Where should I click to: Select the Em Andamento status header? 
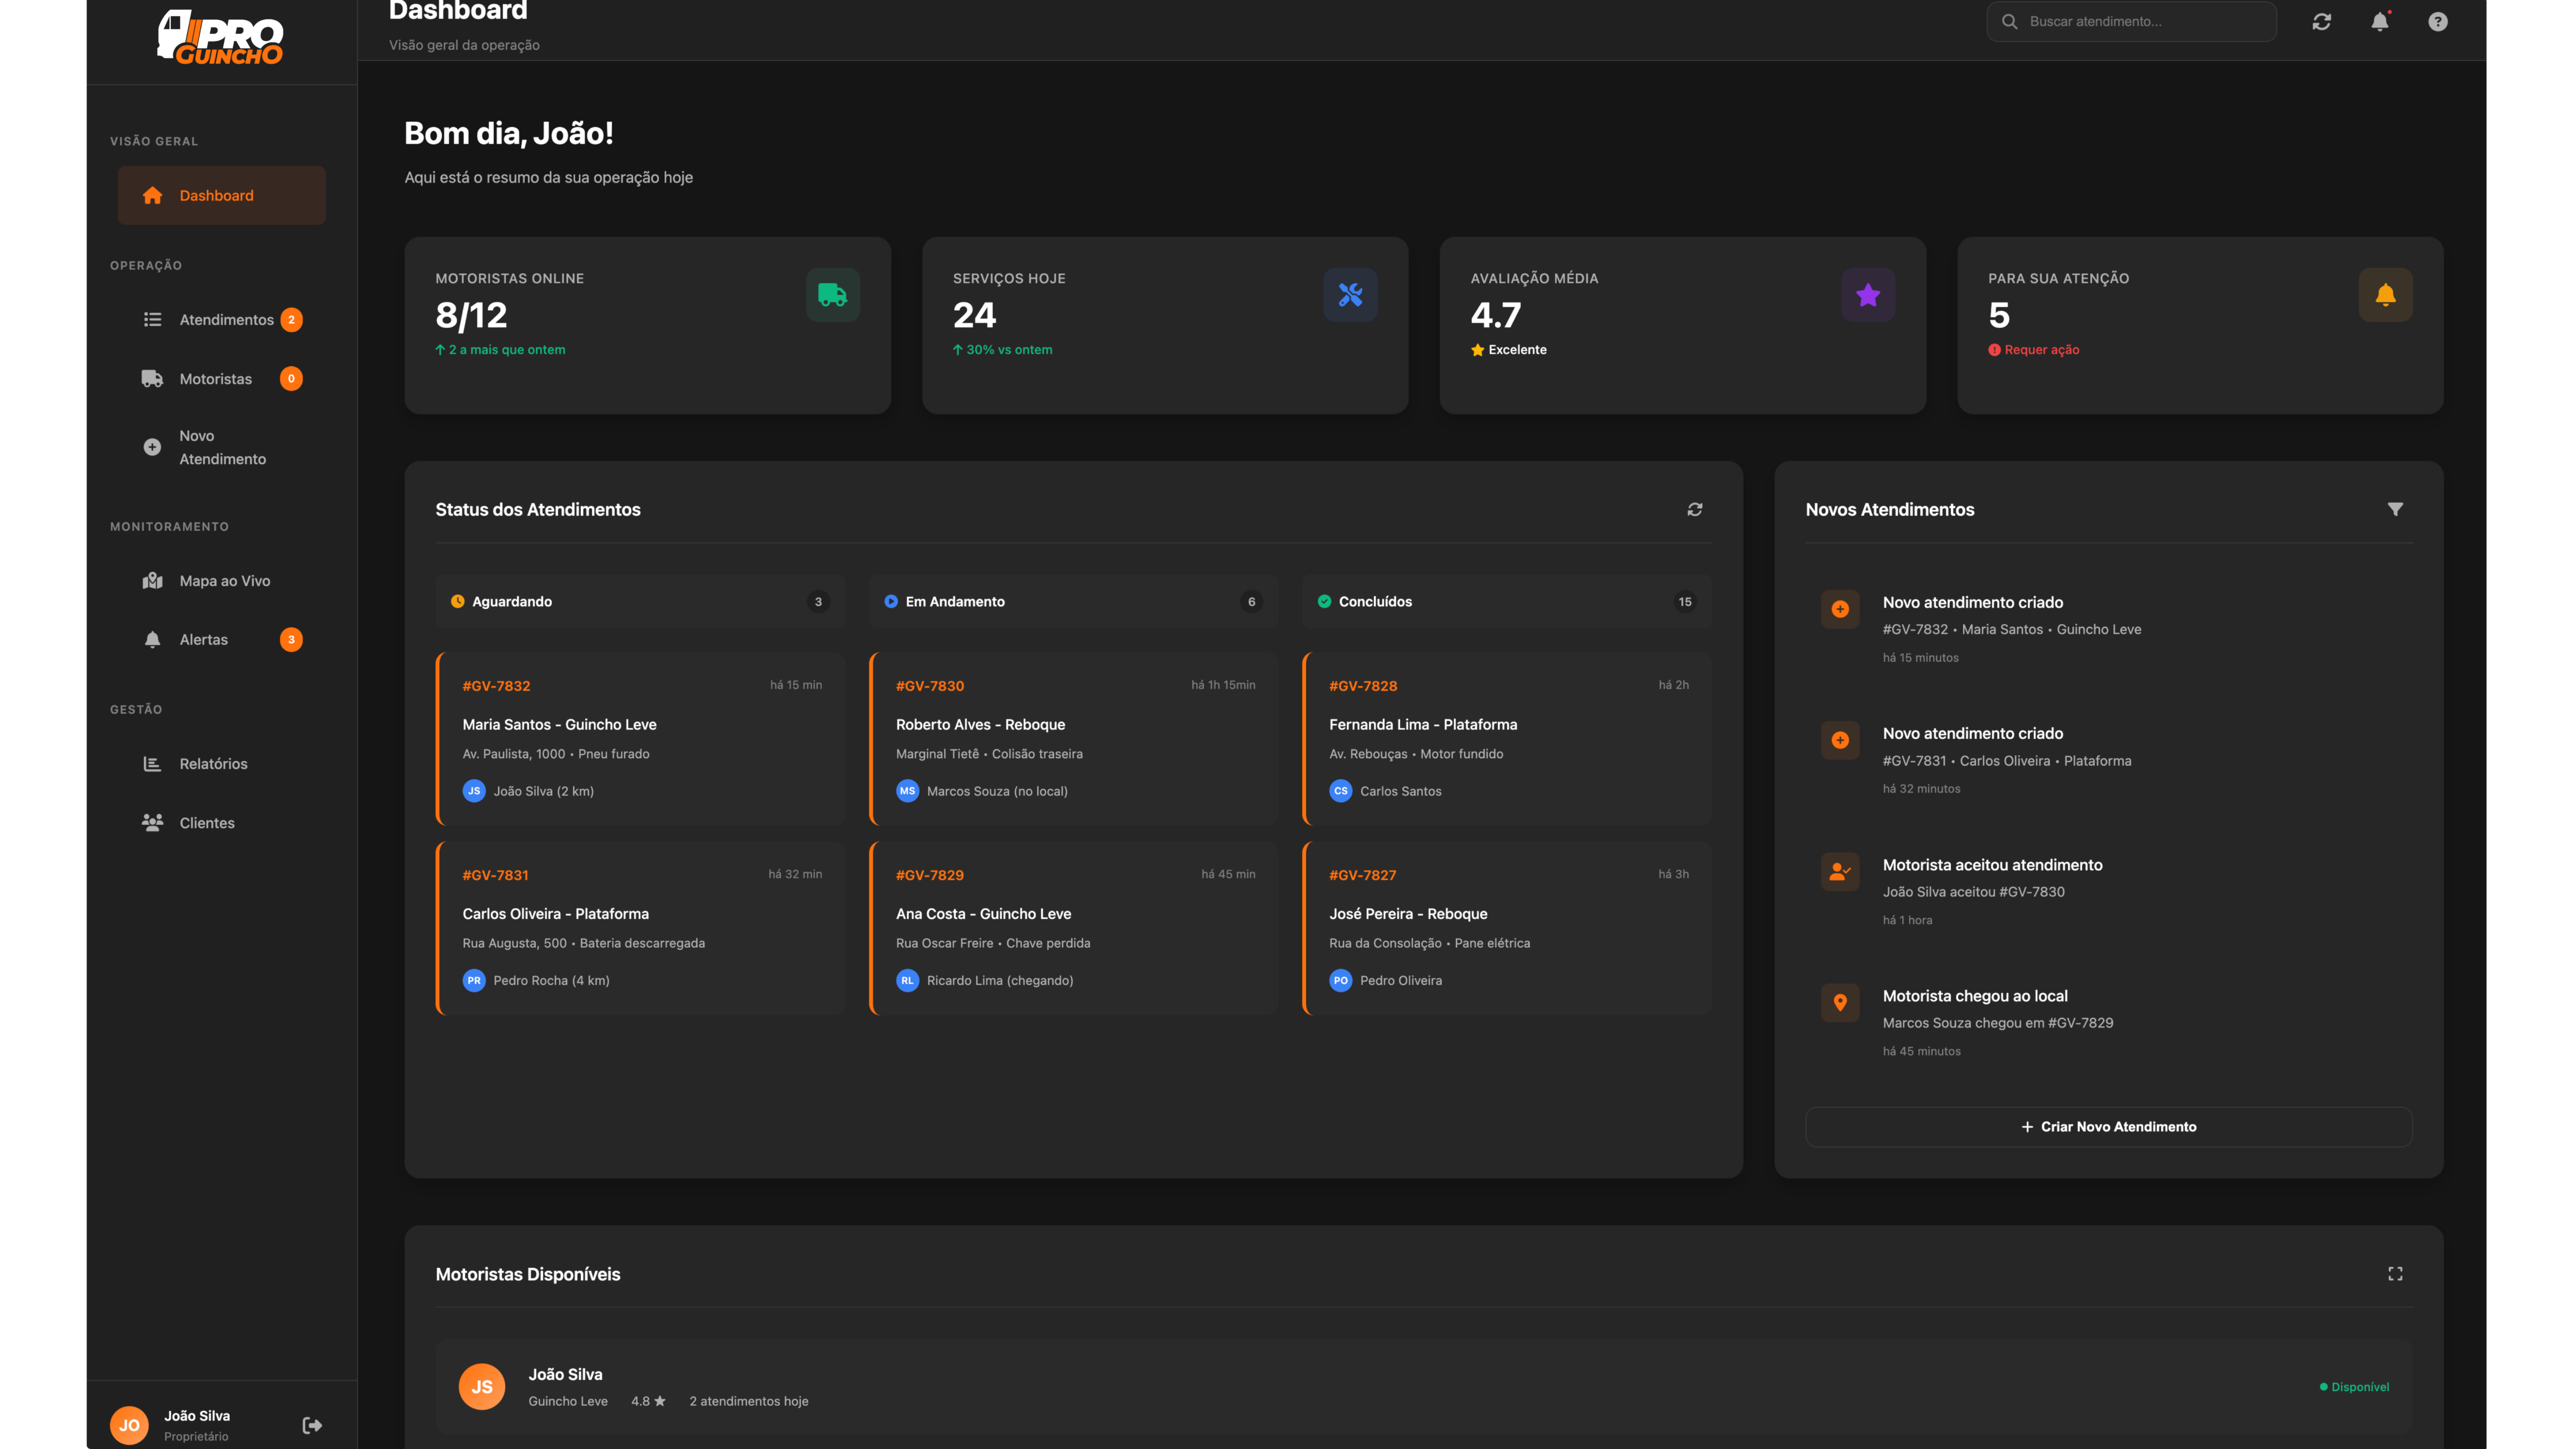[1072, 601]
